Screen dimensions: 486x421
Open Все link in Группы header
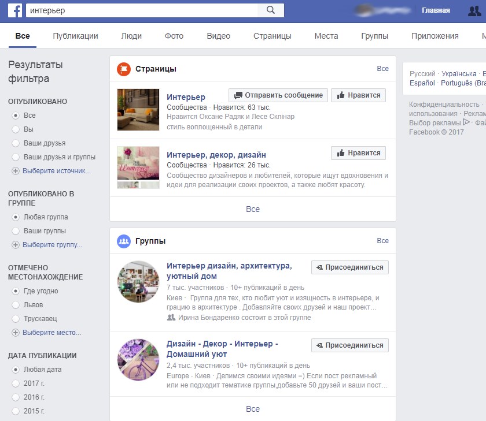383,241
